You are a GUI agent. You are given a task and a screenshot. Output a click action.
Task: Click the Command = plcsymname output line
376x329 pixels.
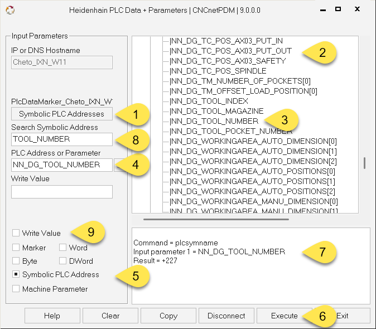(176, 243)
